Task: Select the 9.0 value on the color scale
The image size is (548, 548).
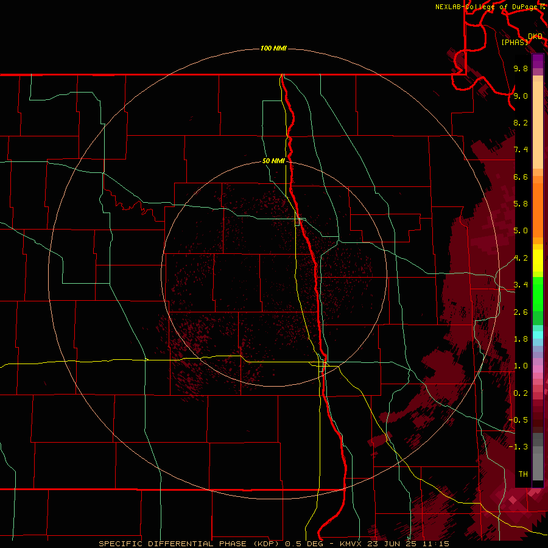Action: pyautogui.click(x=521, y=96)
